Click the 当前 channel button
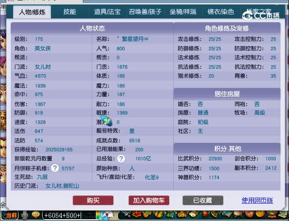This screenshot has width=289, height=221. click(10, 215)
